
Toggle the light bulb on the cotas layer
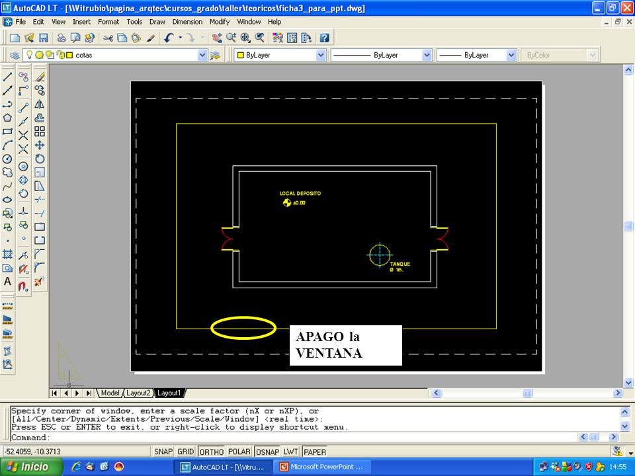pyautogui.click(x=29, y=55)
